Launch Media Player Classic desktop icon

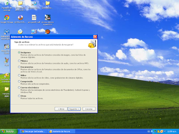[7, 46]
